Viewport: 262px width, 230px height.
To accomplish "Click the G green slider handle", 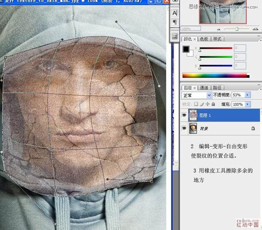I will coord(200,59).
